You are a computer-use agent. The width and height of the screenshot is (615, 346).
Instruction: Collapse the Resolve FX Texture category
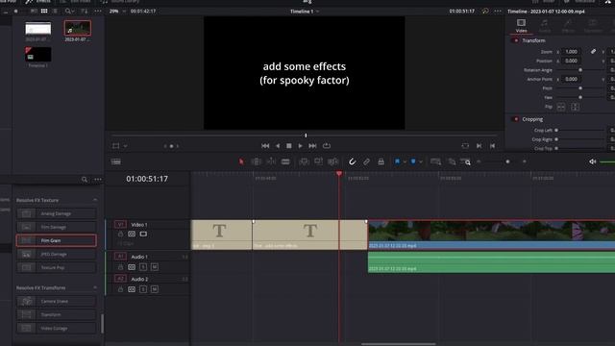click(95, 200)
